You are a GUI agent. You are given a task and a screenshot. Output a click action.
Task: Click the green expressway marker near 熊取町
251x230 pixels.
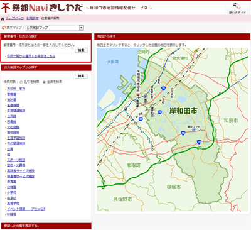(159, 162)
